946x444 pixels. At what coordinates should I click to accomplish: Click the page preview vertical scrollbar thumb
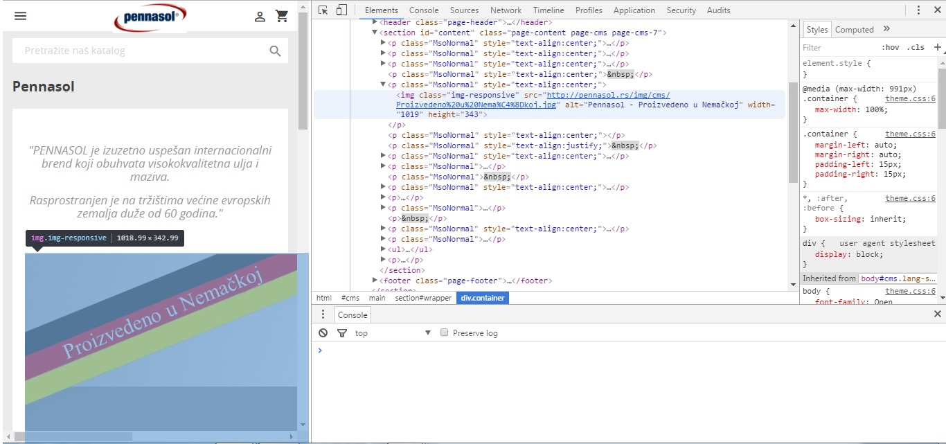[x=303, y=71]
